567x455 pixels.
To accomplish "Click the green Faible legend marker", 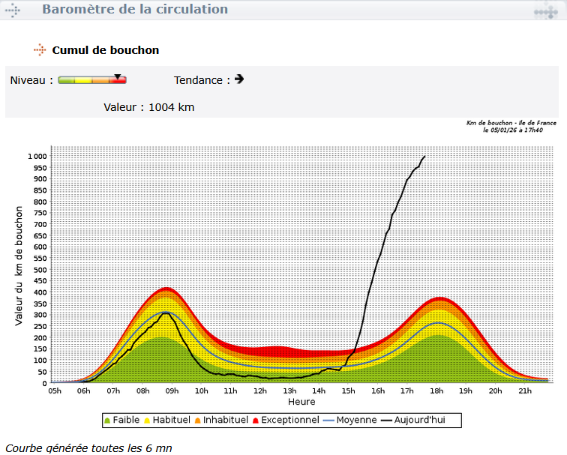I will point(107,421).
